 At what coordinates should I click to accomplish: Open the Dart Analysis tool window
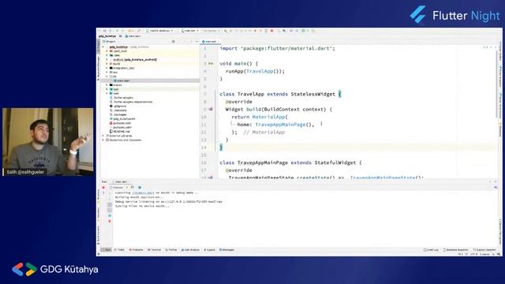[x=190, y=250]
